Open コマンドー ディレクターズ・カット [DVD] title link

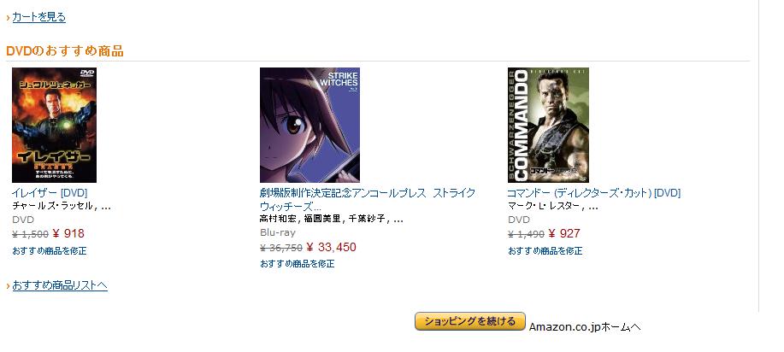(x=594, y=193)
